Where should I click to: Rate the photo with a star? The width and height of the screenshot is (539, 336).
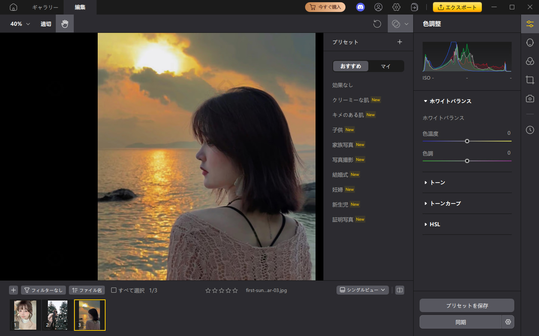pyautogui.click(x=208, y=290)
